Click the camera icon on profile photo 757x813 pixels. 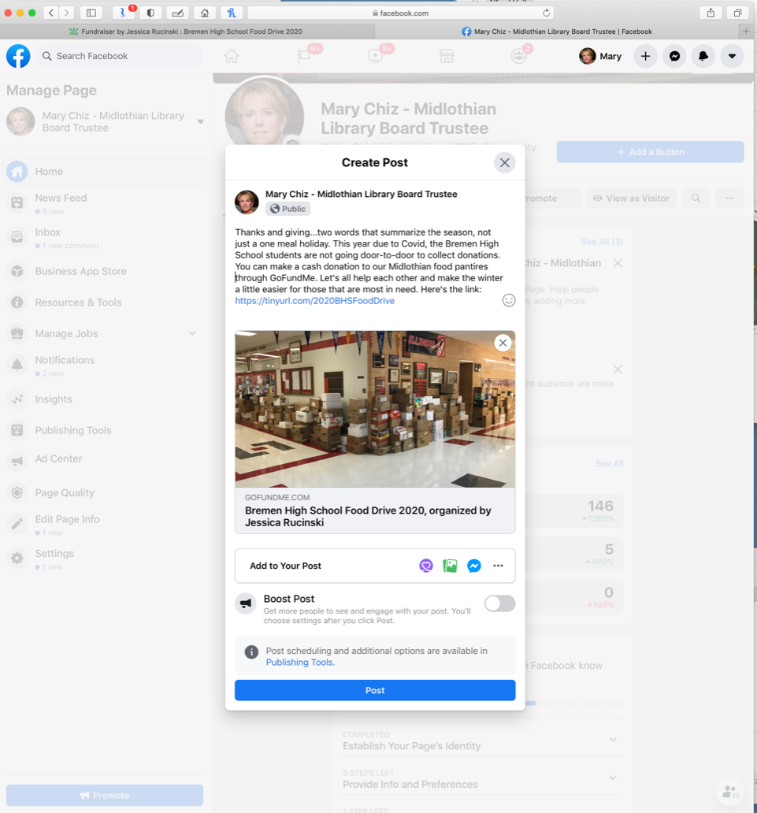pos(293,142)
